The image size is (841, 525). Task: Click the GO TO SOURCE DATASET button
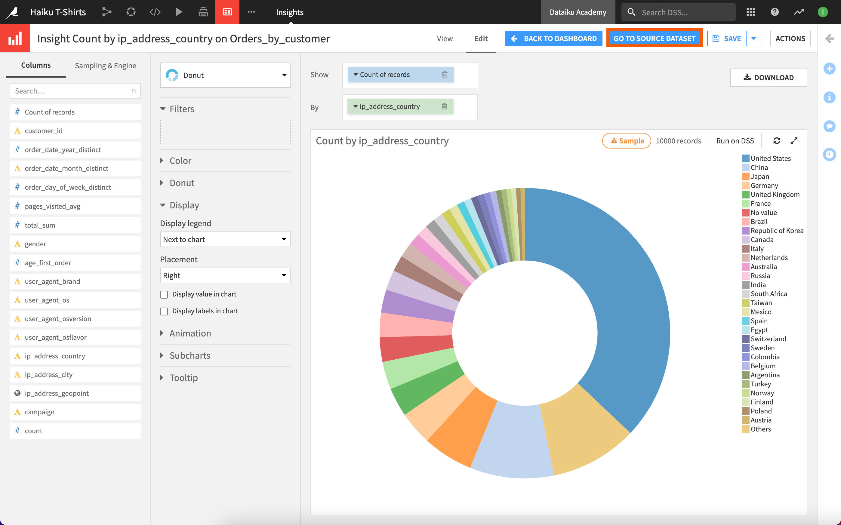coord(655,38)
